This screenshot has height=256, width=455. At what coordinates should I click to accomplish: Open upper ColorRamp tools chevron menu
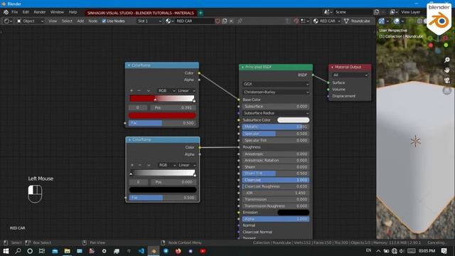tap(149, 90)
